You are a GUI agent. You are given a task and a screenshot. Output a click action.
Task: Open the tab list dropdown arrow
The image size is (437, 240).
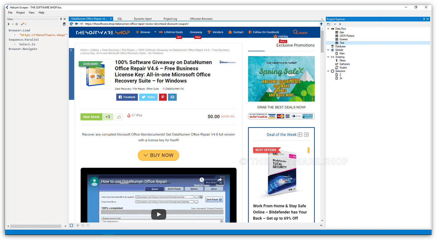(322, 19)
